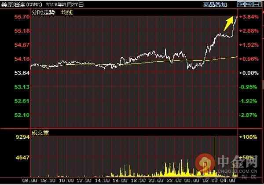Select the 均线 average line label

pos(67,12)
